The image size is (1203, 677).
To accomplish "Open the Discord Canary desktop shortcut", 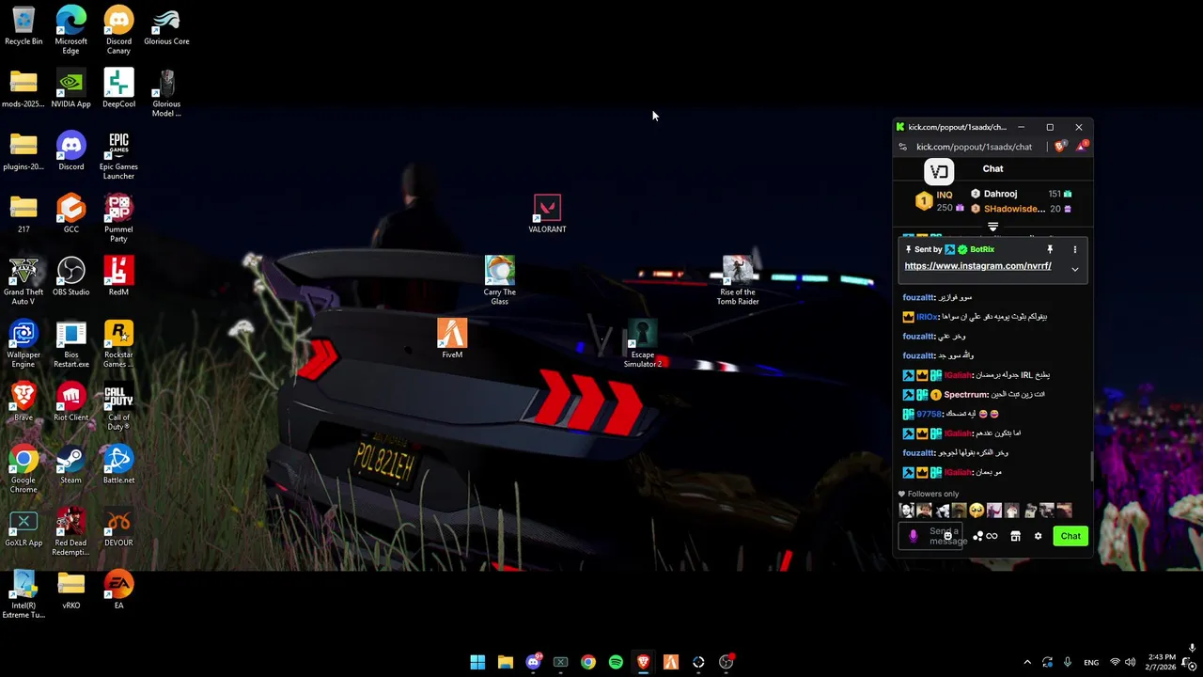I will click(x=118, y=30).
